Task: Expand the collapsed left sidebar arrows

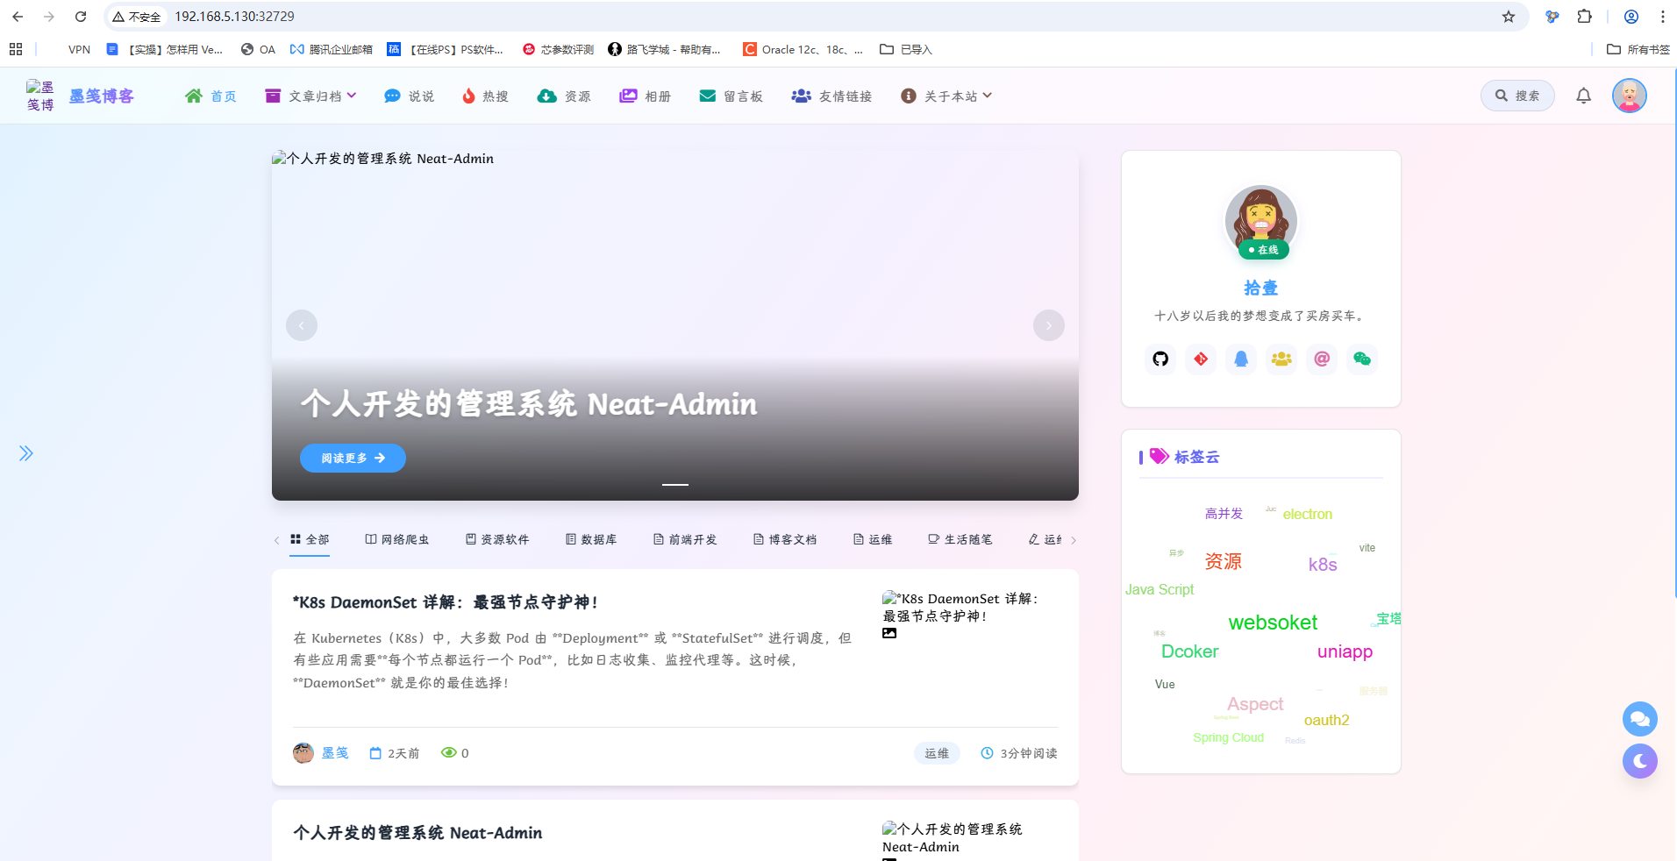Action: 25,453
